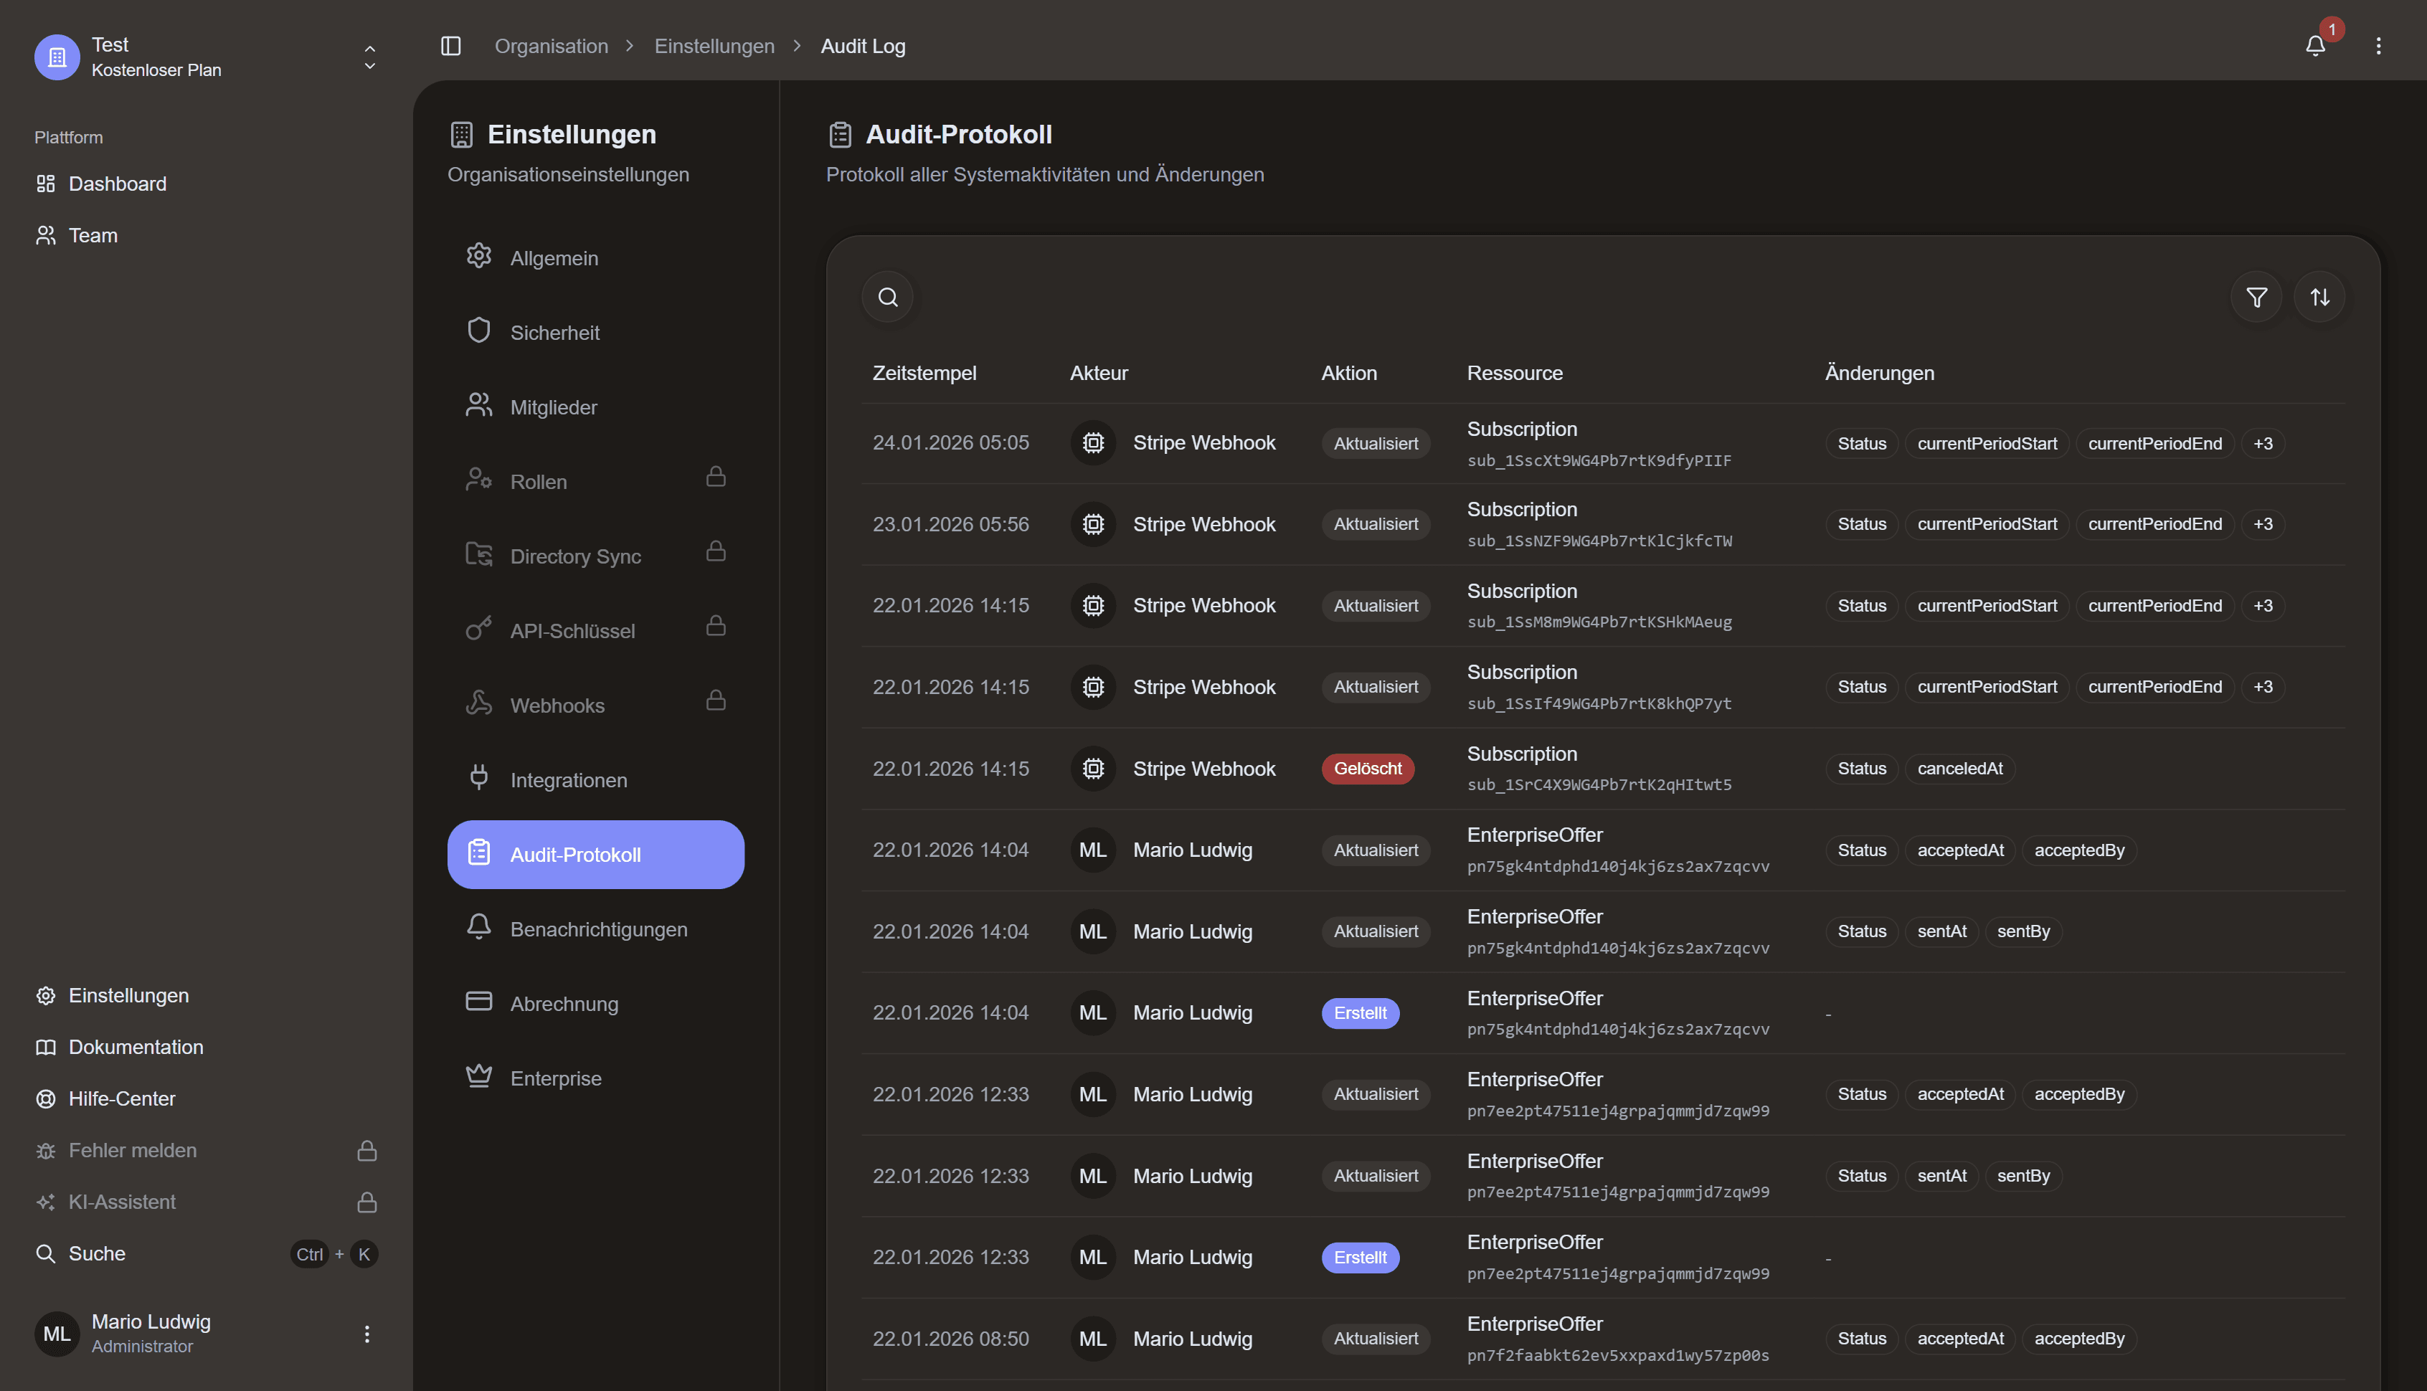Open the filter icon in the audit log
The image size is (2427, 1391).
pos(2256,296)
